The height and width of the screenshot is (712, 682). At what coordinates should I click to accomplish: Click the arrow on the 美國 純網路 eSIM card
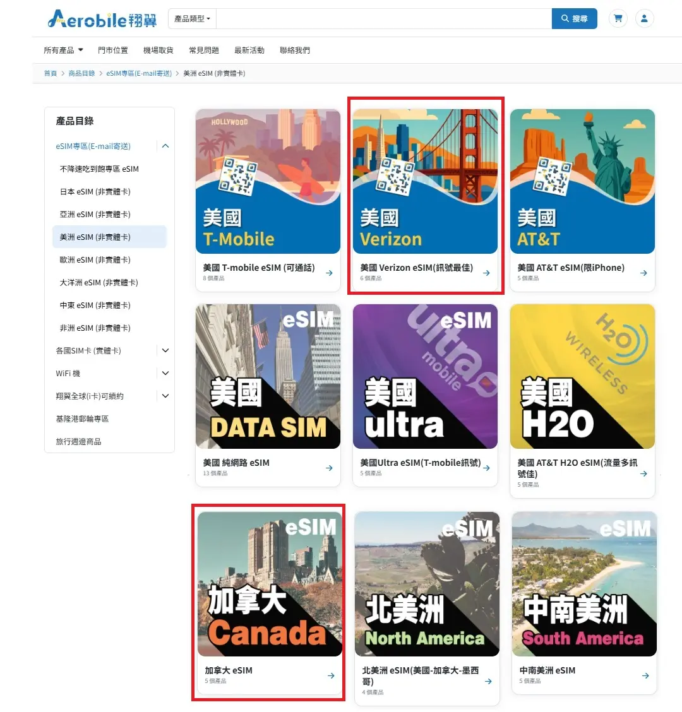point(328,468)
